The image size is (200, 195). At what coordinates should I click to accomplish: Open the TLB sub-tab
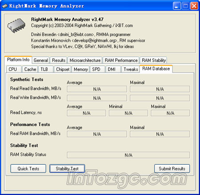46,69
